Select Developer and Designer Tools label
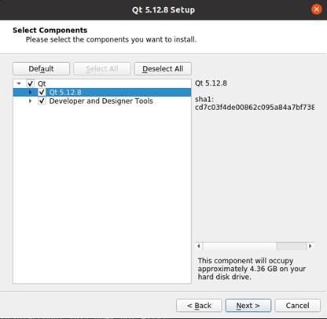The width and height of the screenshot is (327, 319). pyautogui.click(x=101, y=101)
